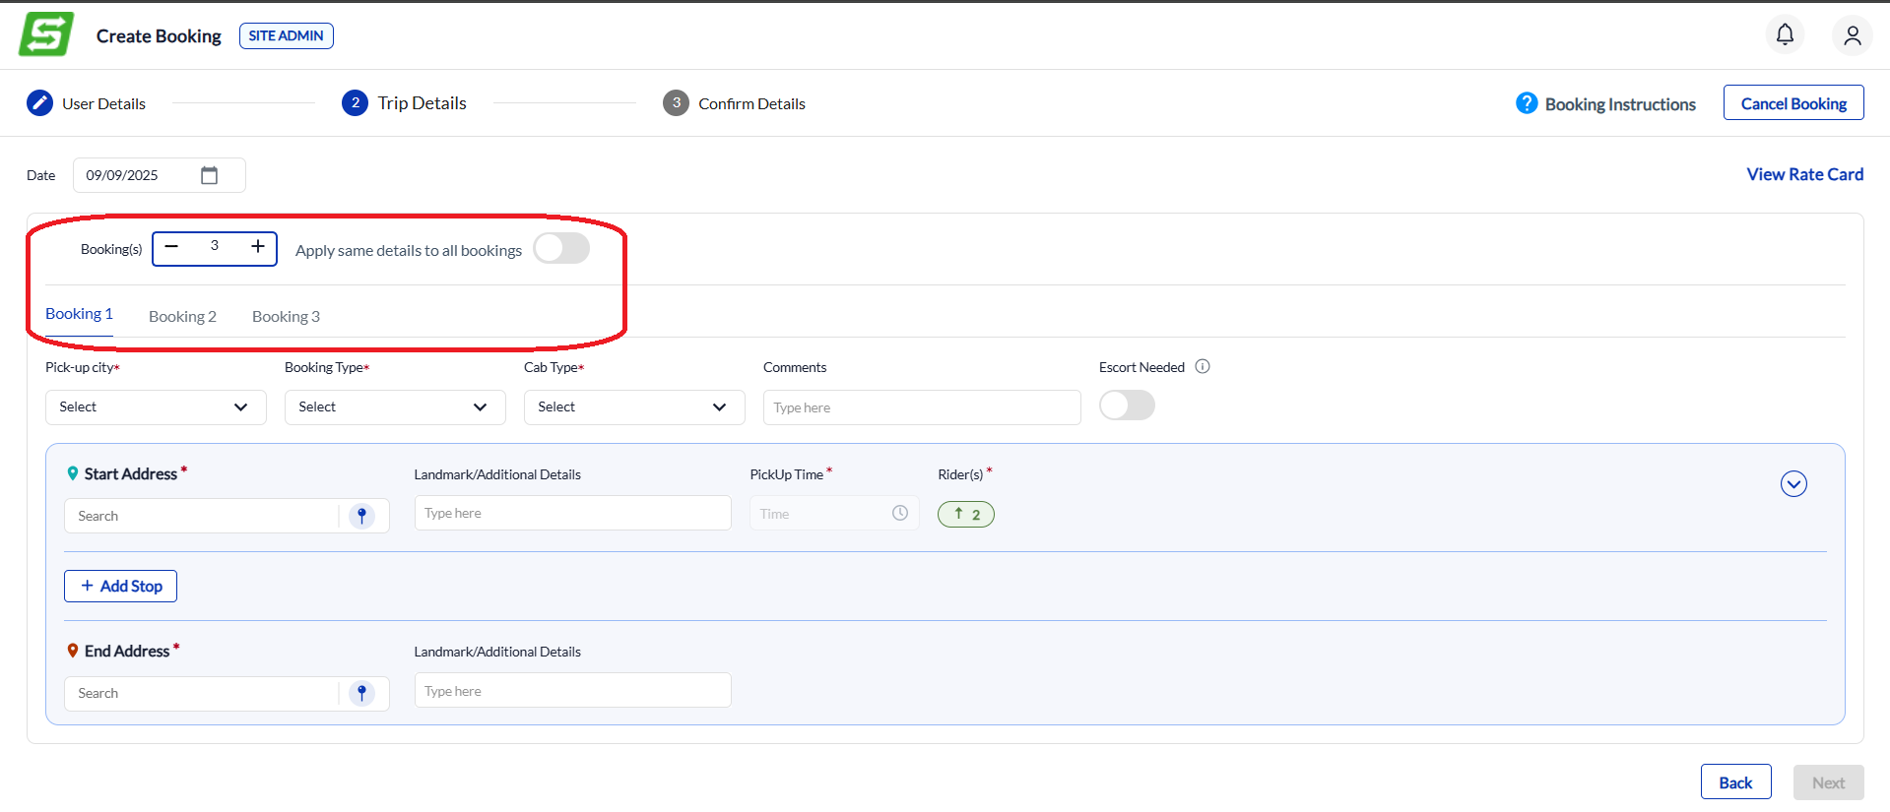Image resolution: width=1890 pixels, height=812 pixels.
Task: Switch to the Booking 3 tab
Action: (x=286, y=316)
